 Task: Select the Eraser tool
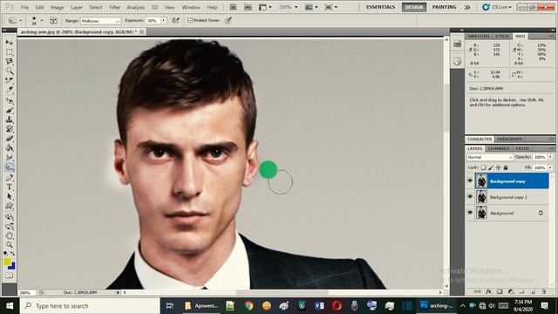(10, 139)
